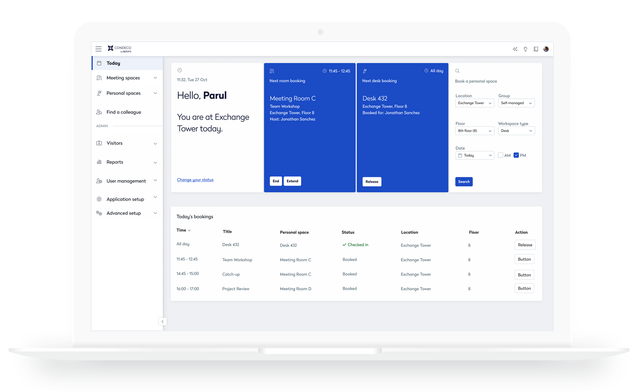
Task: Click the Reports bar chart icon
Action: (x=100, y=162)
